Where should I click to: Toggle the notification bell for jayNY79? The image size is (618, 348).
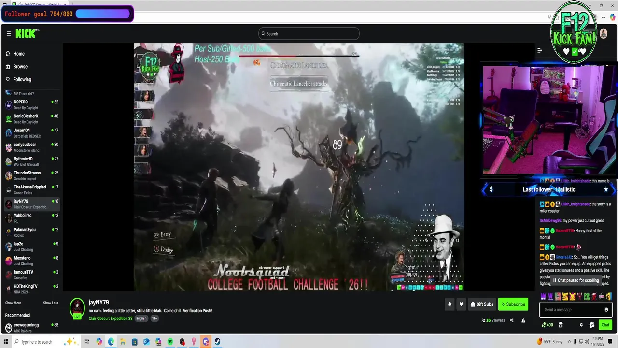point(449,304)
